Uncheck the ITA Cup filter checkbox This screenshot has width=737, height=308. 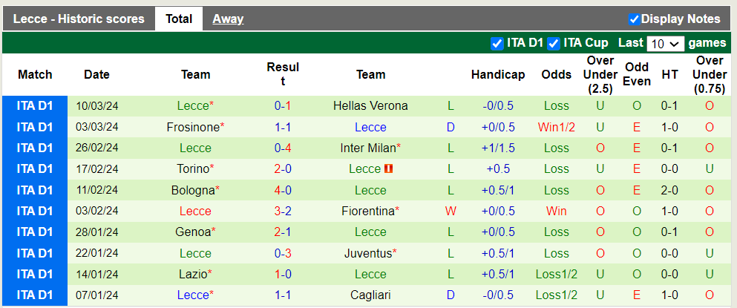(554, 44)
